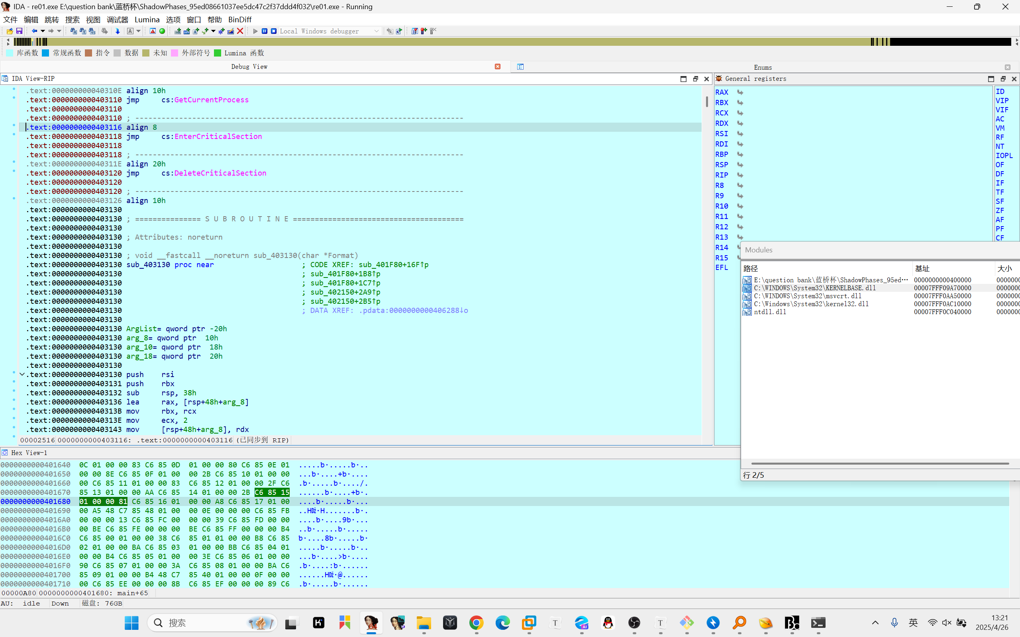The width and height of the screenshot is (1020, 637).
Task: Open the 调试器 menu
Action: (x=117, y=20)
